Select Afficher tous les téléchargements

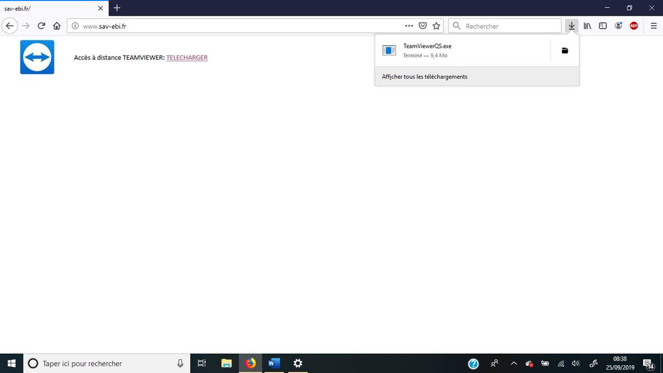click(x=425, y=76)
